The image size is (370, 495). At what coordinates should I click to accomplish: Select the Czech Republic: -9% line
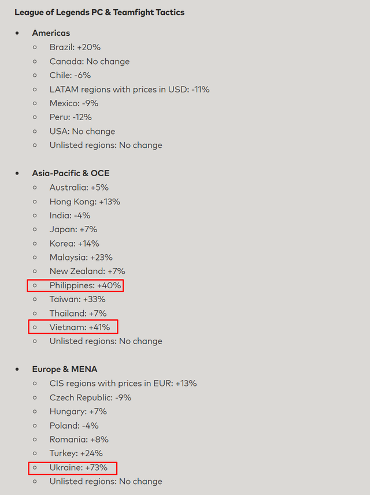click(90, 397)
